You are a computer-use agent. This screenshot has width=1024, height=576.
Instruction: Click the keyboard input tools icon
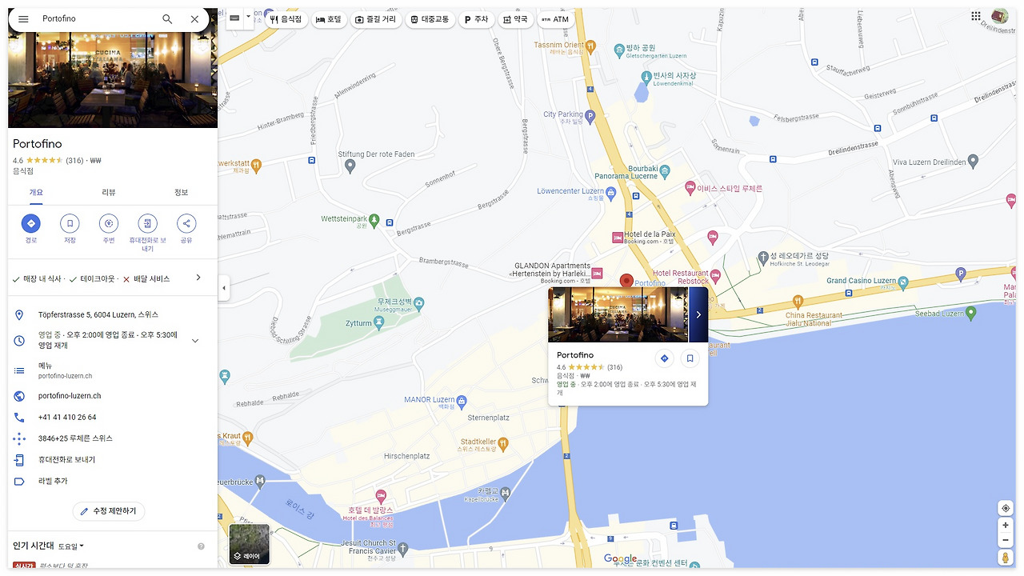point(234,18)
